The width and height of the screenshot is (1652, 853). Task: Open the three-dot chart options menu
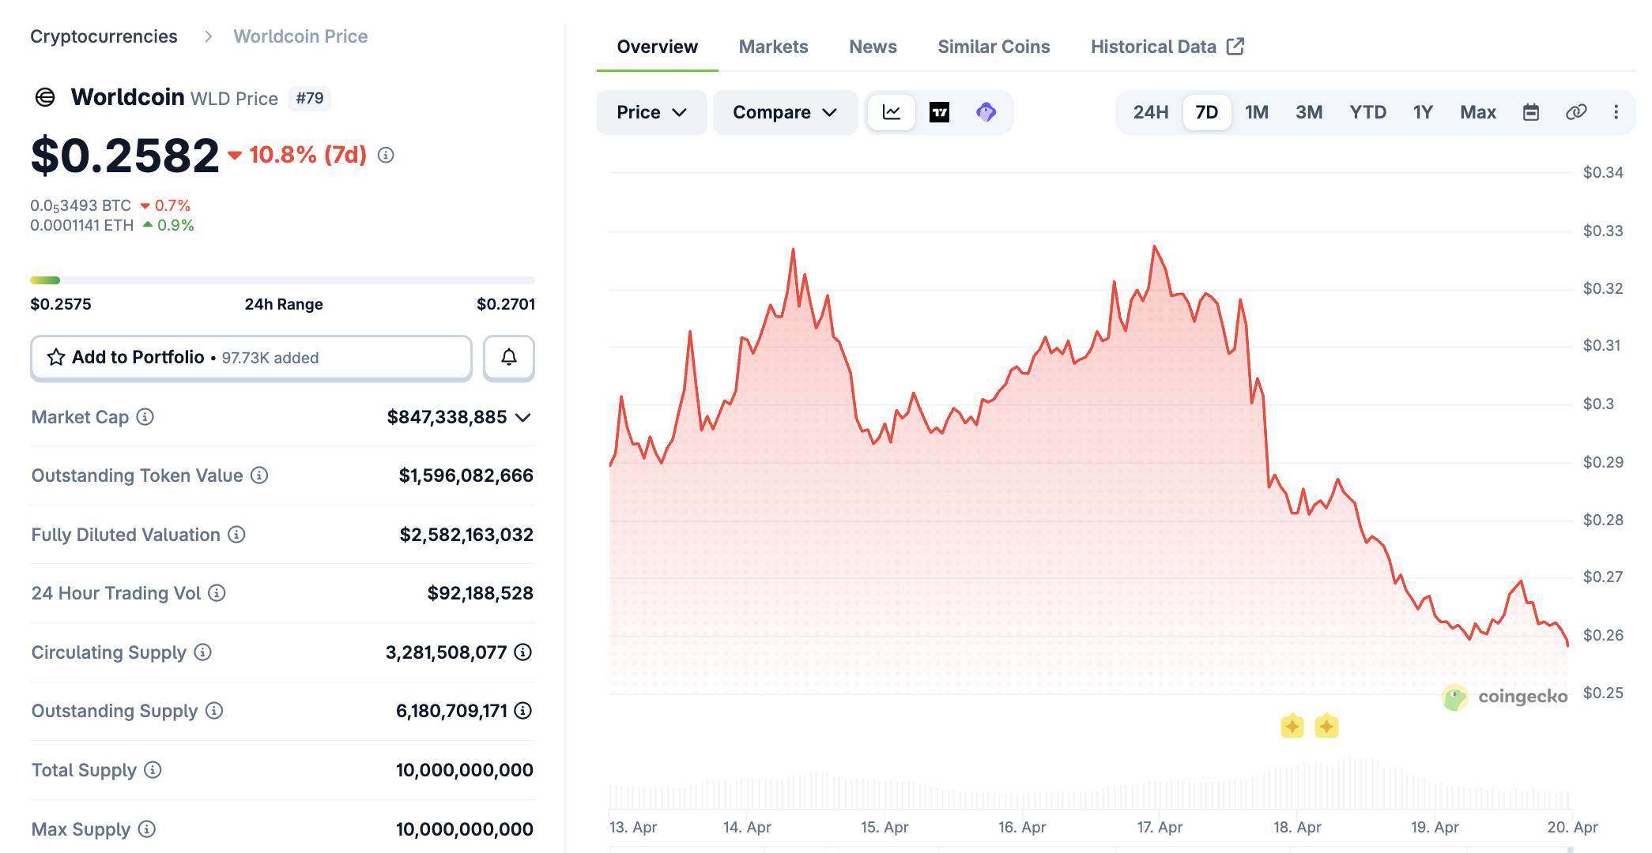[1616, 112]
